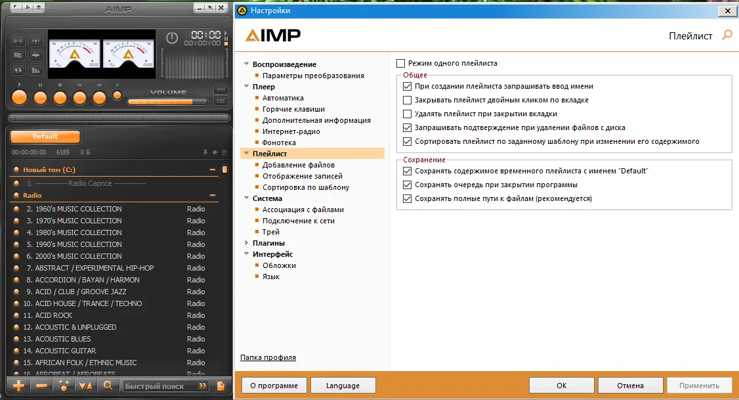
Task: Click the shuffle playback icon on the player
Action: 18,69
